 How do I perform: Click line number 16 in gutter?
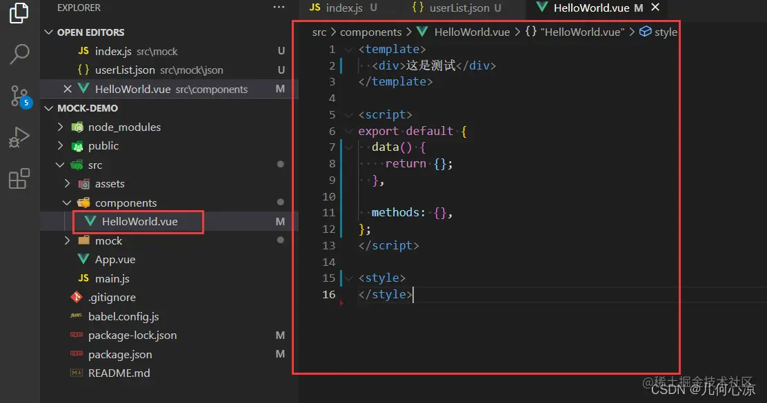(x=329, y=295)
